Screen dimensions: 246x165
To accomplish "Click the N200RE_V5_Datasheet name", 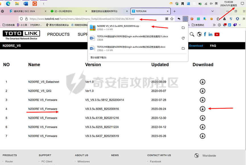I will 44,82.
